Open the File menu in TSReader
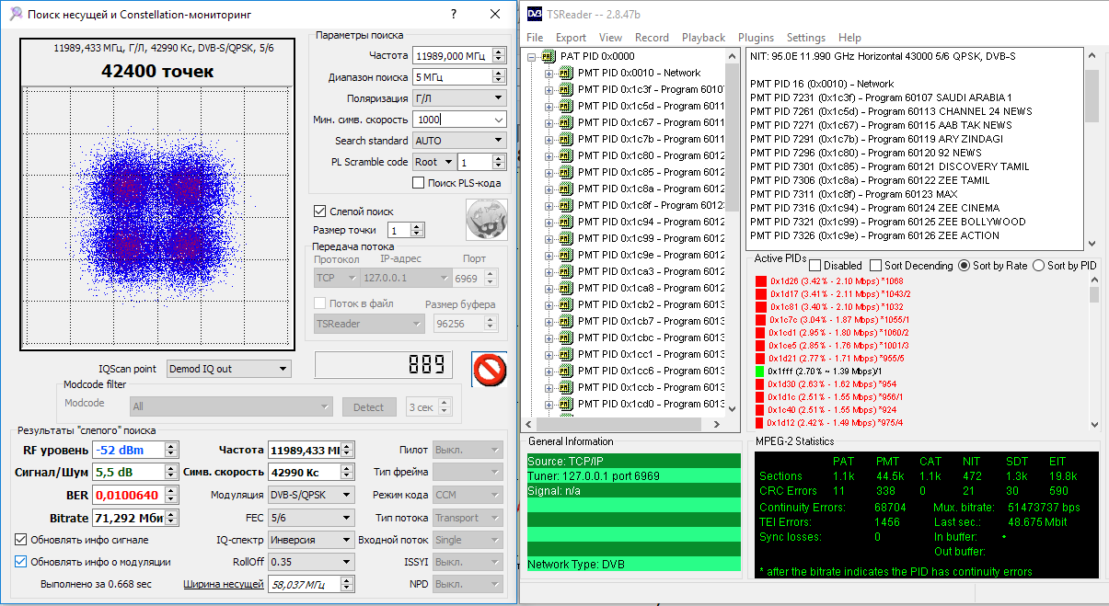Viewport: 1109px width, 606px height. (x=535, y=38)
